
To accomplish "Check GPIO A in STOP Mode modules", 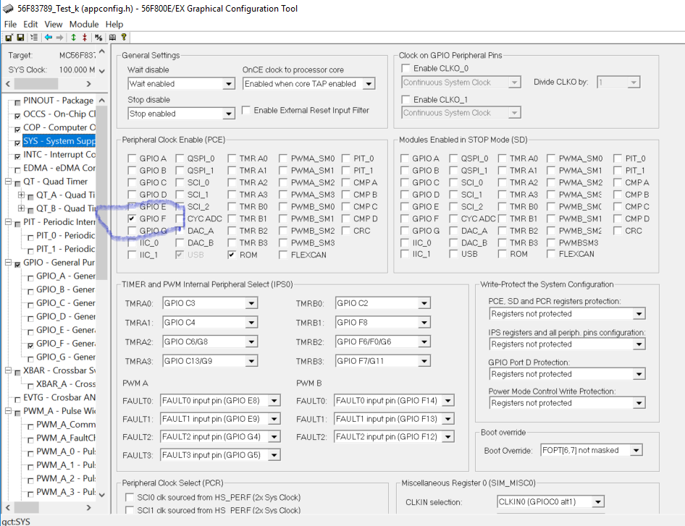I will tap(405, 158).
